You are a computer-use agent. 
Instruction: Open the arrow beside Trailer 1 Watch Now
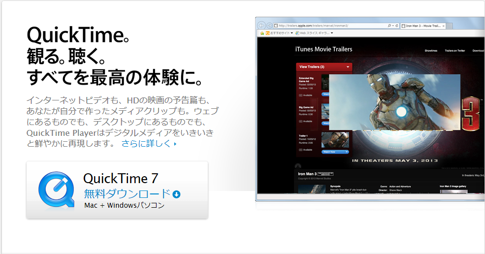347,152
